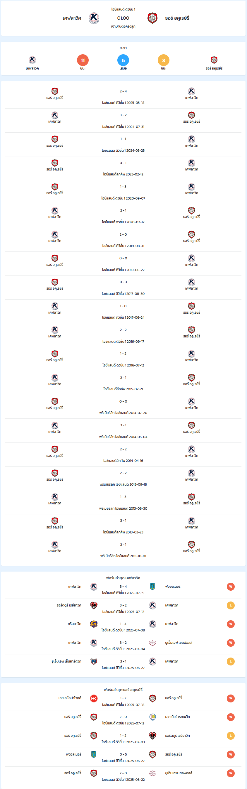Click the H2H section heading
The height and width of the screenshot is (789, 247).
pyautogui.click(x=123, y=48)
